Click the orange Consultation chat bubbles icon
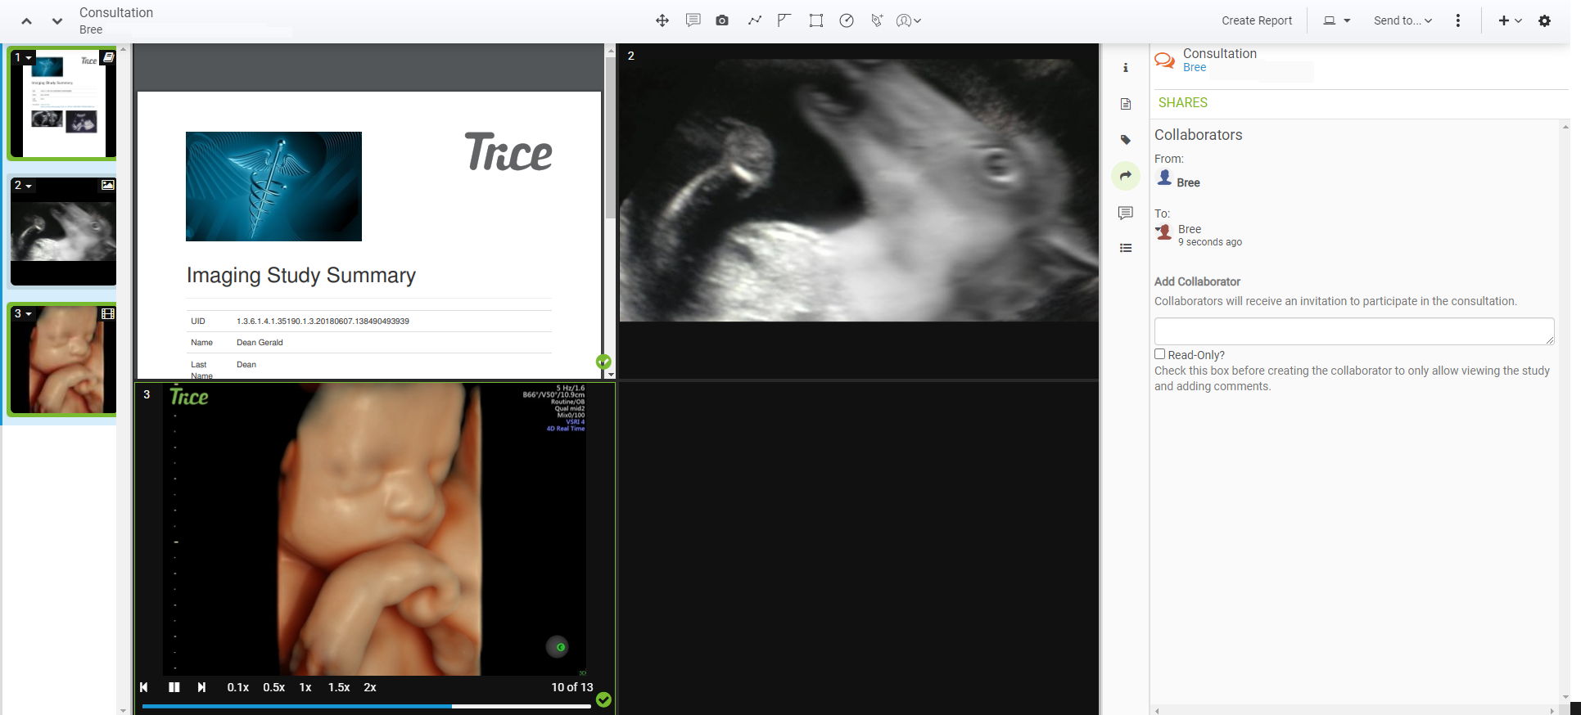The width and height of the screenshot is (1581, 715). tap(1164, 61)
